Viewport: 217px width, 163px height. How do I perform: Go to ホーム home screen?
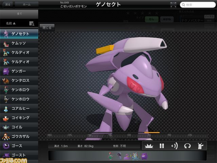(26, 4)
